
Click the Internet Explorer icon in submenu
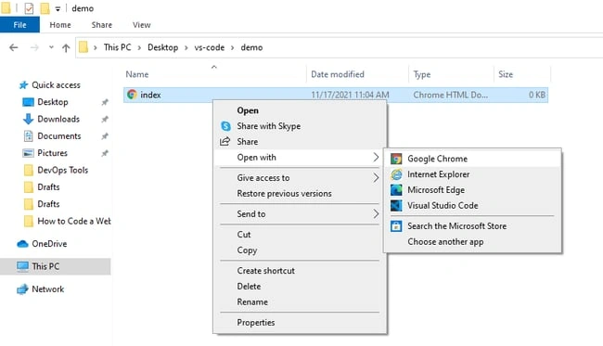[x=396, y=174]
